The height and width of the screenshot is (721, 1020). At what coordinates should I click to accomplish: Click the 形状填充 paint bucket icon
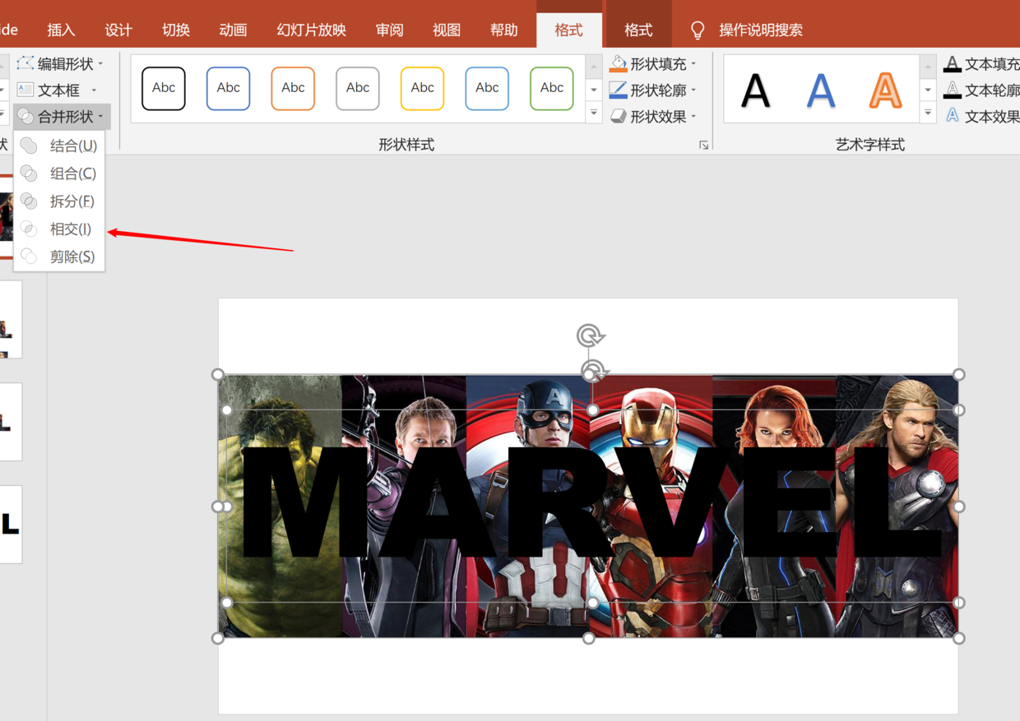(619, 63)
